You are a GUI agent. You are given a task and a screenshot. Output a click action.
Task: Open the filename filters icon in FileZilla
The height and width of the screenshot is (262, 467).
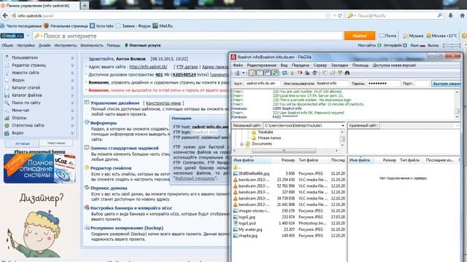(324, 73)
